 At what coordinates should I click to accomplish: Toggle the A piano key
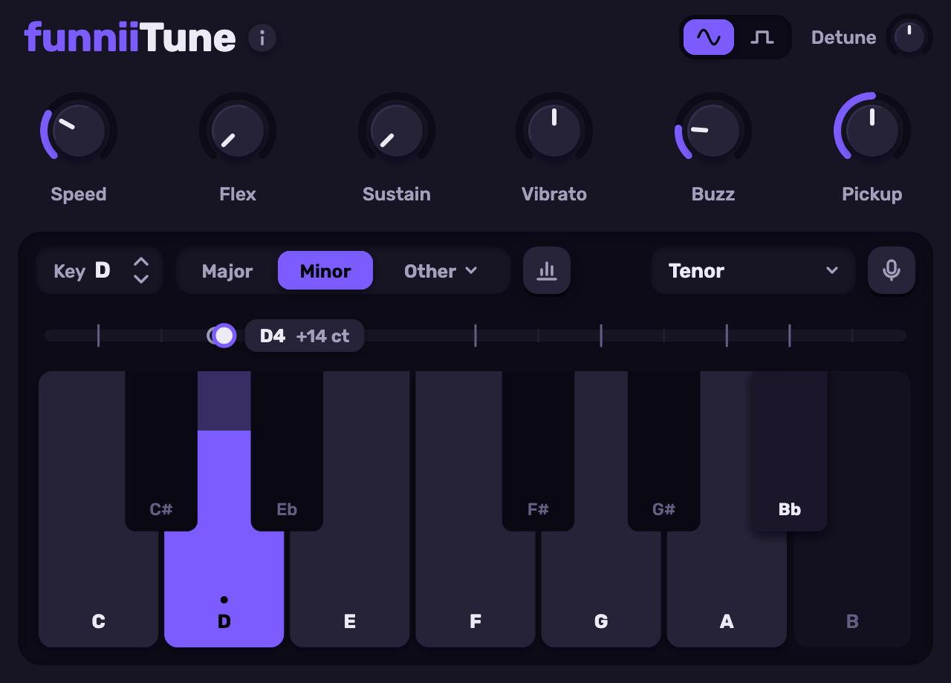point(727,586)
